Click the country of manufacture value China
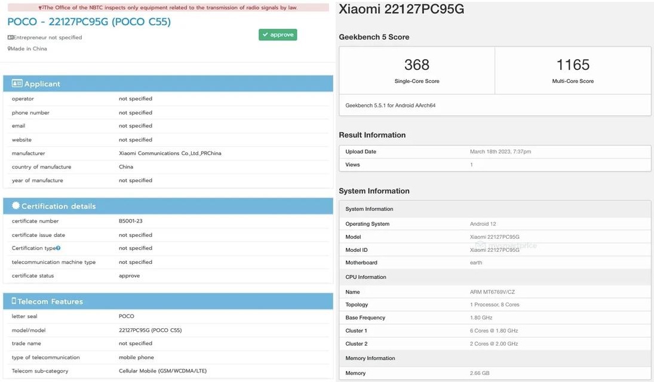Screen dimensions: 654x382 coord(126,167)
